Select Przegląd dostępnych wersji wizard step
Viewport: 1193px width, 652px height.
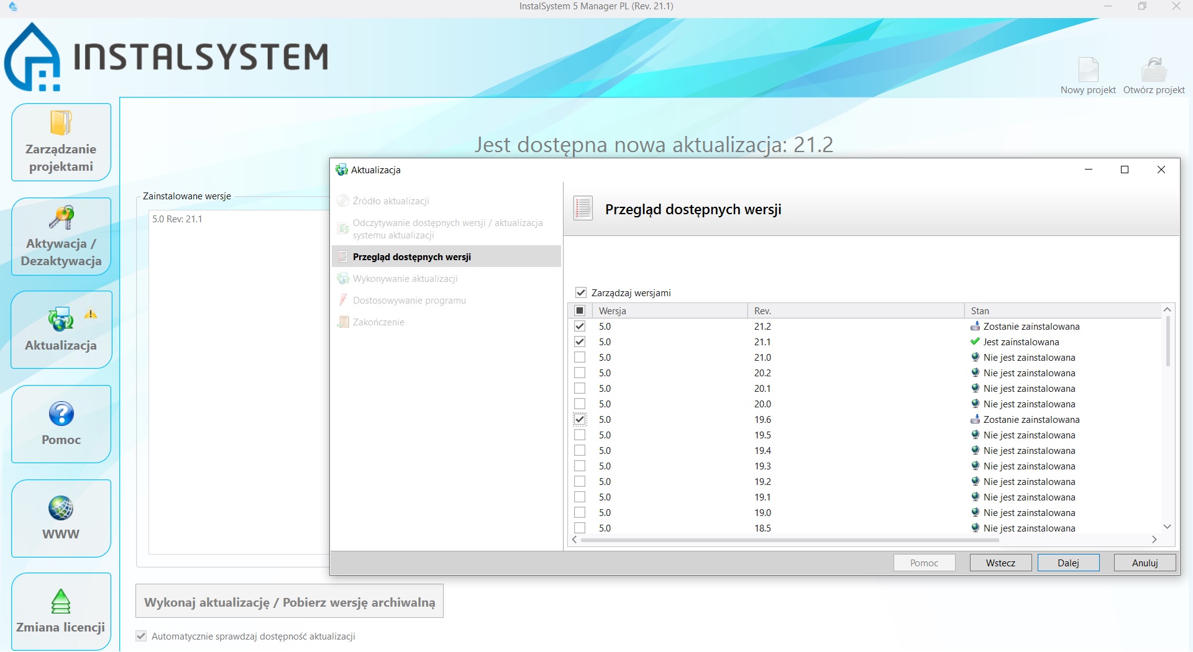pos(446,256)
